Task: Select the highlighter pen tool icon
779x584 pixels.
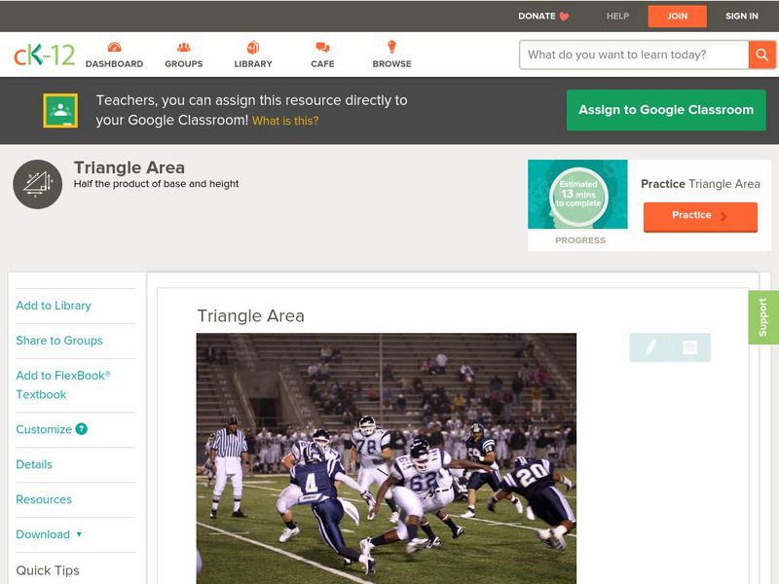Action: pos(650,347)
